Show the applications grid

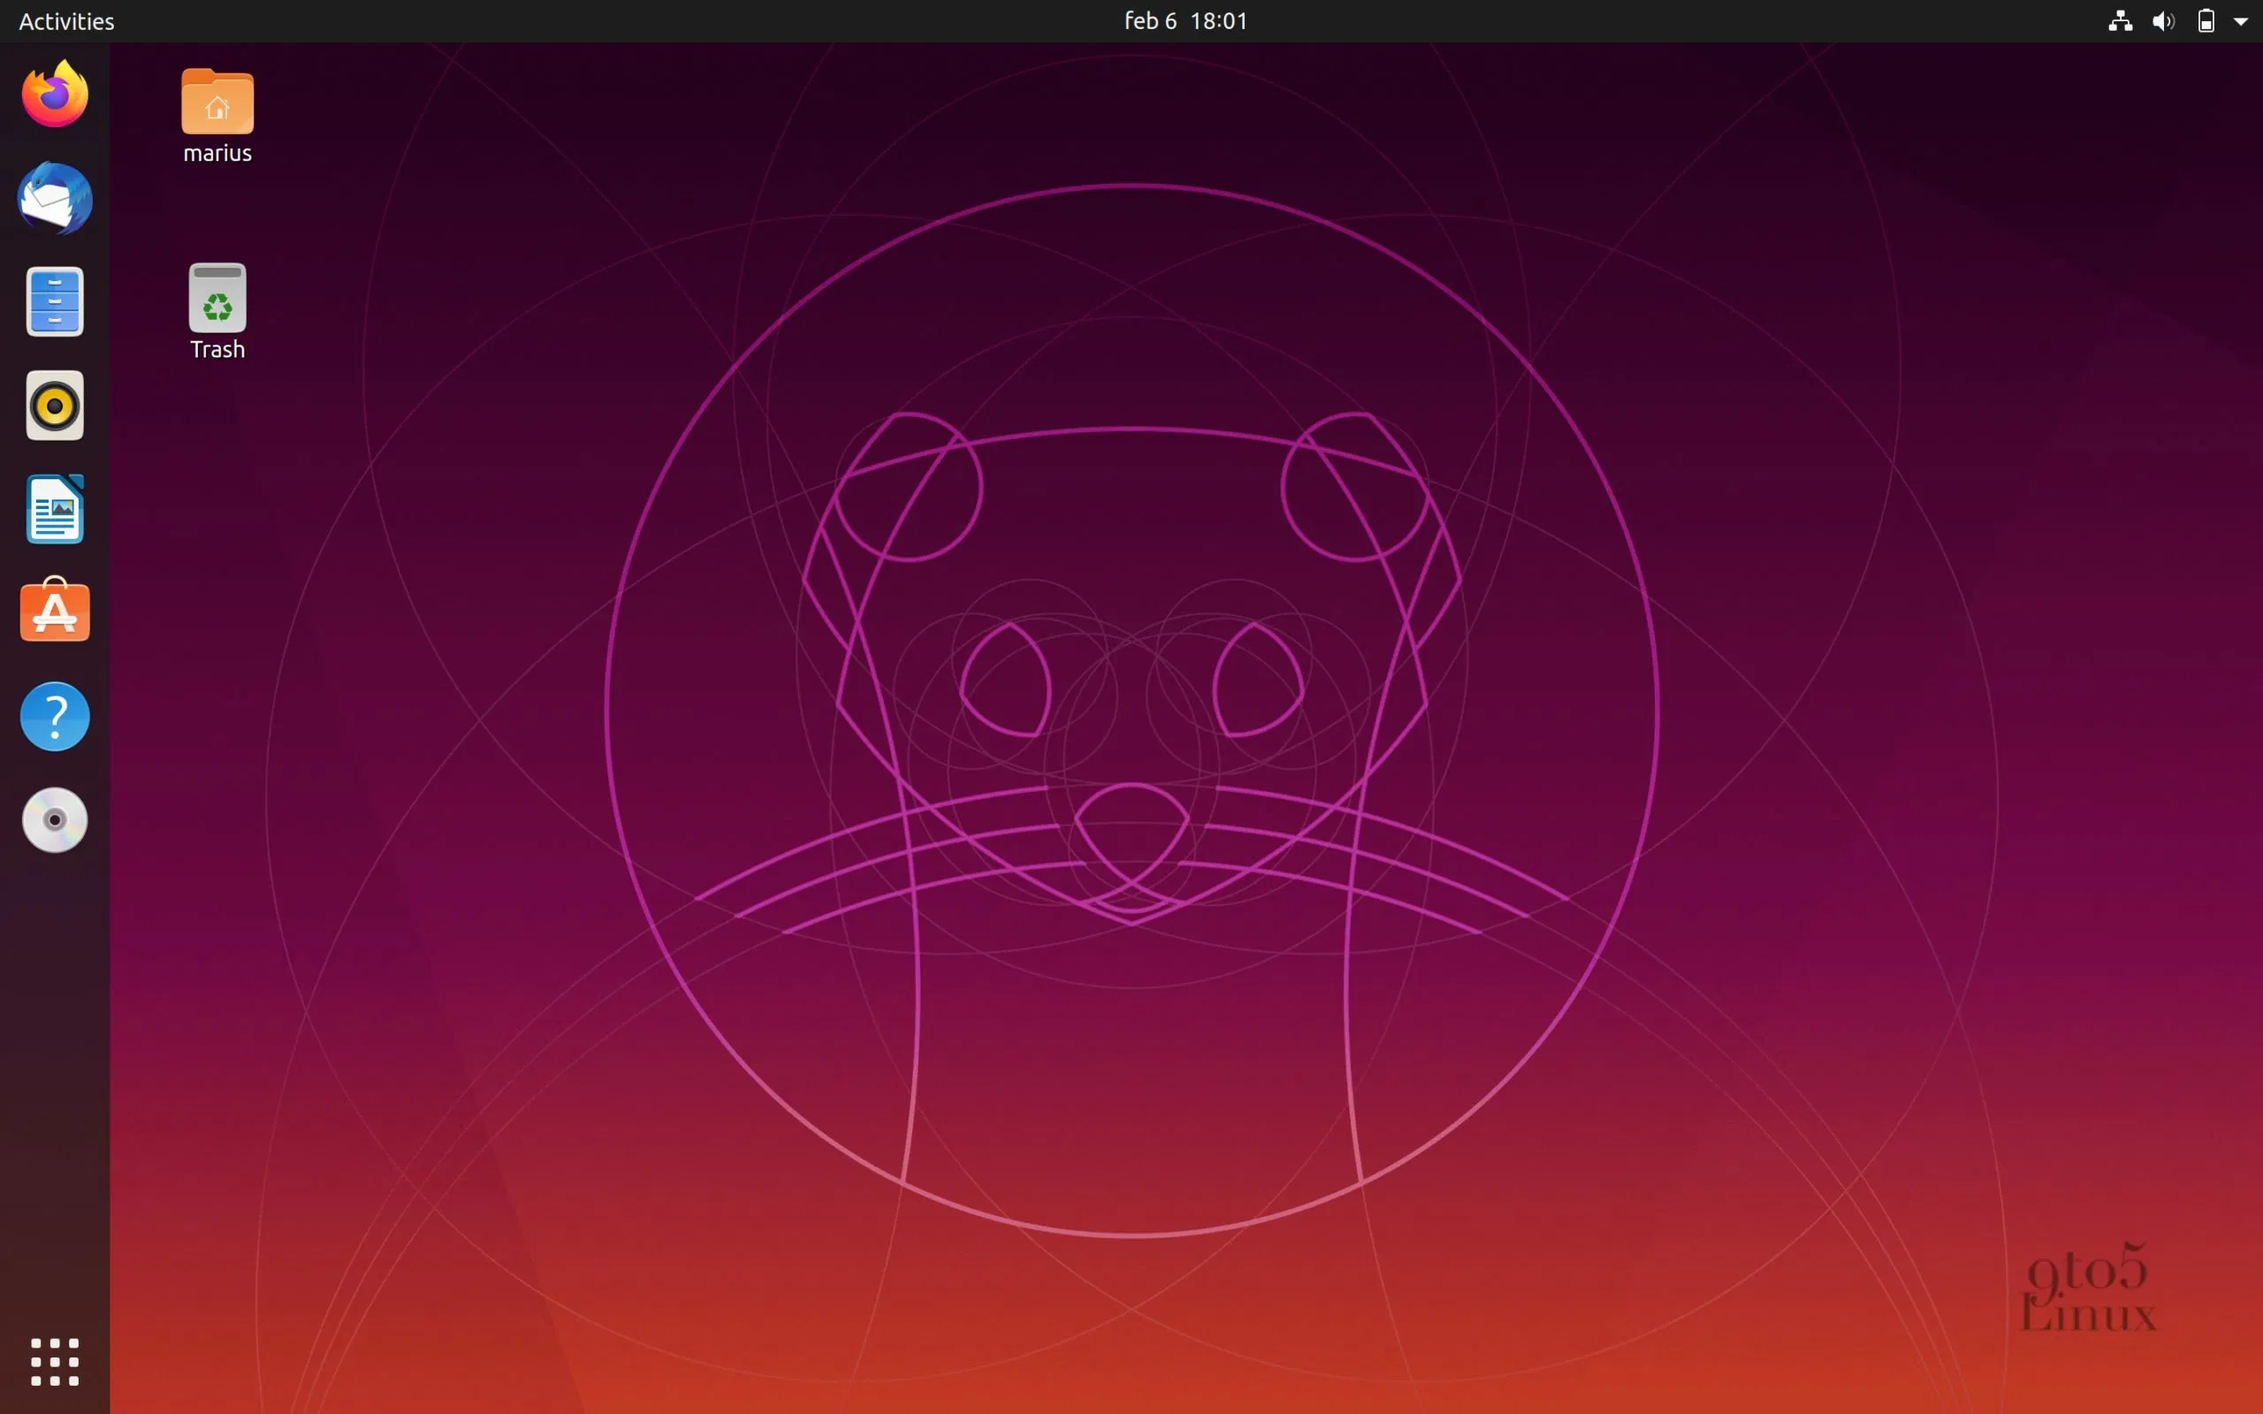(54, 1361)
